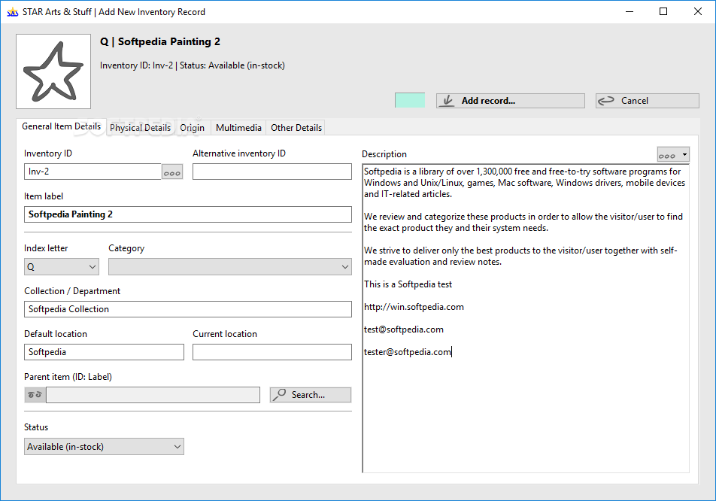Click the http://win.softpedia.com text in Description
Screen dimensions: 716x501
pos(414,307)
